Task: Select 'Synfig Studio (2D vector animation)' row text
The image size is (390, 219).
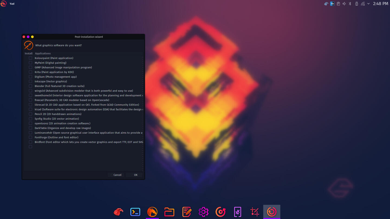Action: pyautogui.click(x=57, y=119)
